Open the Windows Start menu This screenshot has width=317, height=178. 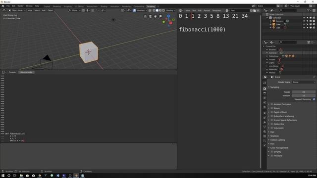pos(3,176)
